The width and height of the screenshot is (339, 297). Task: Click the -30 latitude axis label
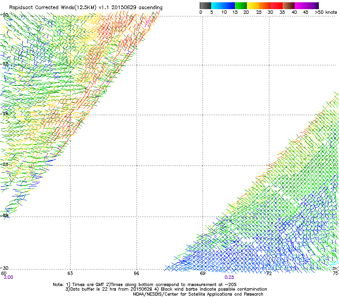pyautogui.click(x=4, y=268)
